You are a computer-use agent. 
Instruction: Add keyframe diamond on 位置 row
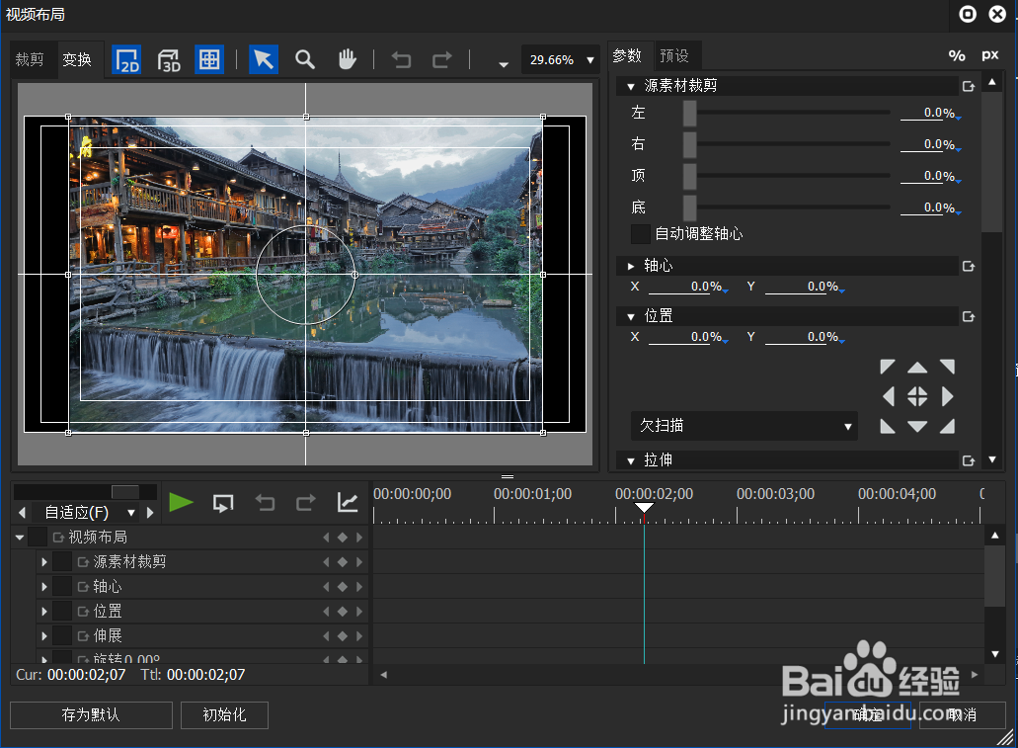click(x=343, y=612)
